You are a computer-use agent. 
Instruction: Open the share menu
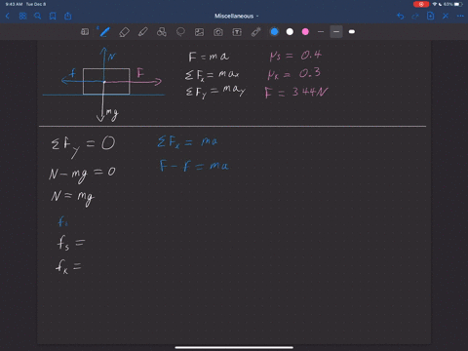click(68, 16)
